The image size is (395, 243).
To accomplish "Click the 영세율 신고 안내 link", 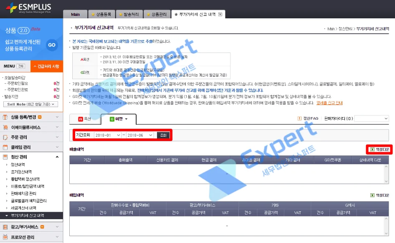I will click(x=329, y=103).
